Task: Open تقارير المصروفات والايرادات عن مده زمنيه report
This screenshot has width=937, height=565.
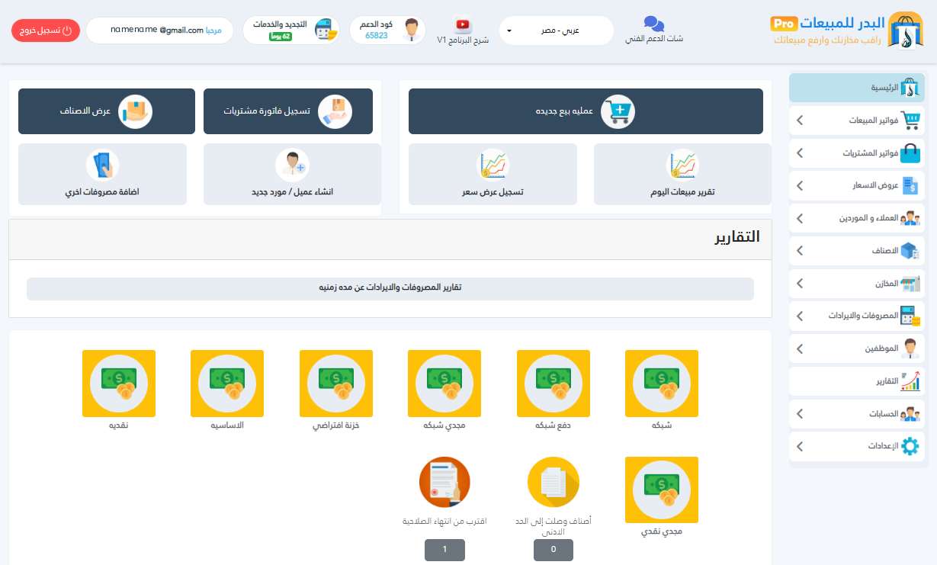Action: pyautogui.click(x=390, y=288)
